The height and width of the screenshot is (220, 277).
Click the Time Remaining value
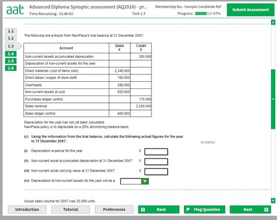[x=66, y=14]
